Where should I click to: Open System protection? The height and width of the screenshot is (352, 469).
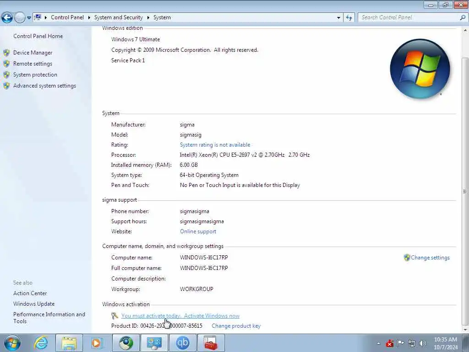(35, 75)
